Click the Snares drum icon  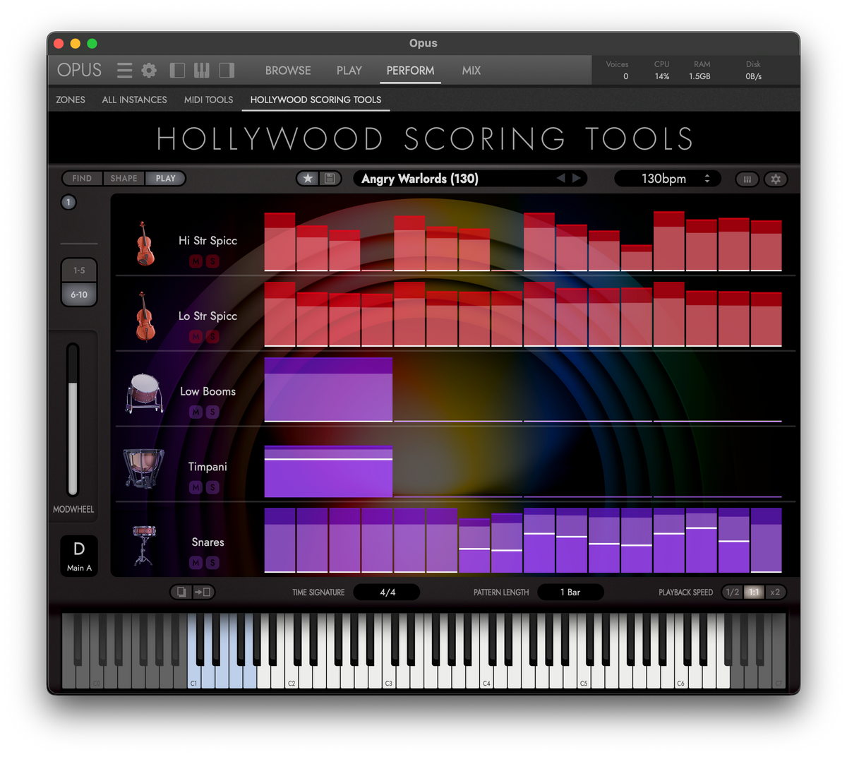143,544
